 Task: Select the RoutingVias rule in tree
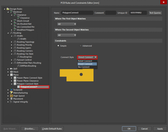click(x=26, y=57)
